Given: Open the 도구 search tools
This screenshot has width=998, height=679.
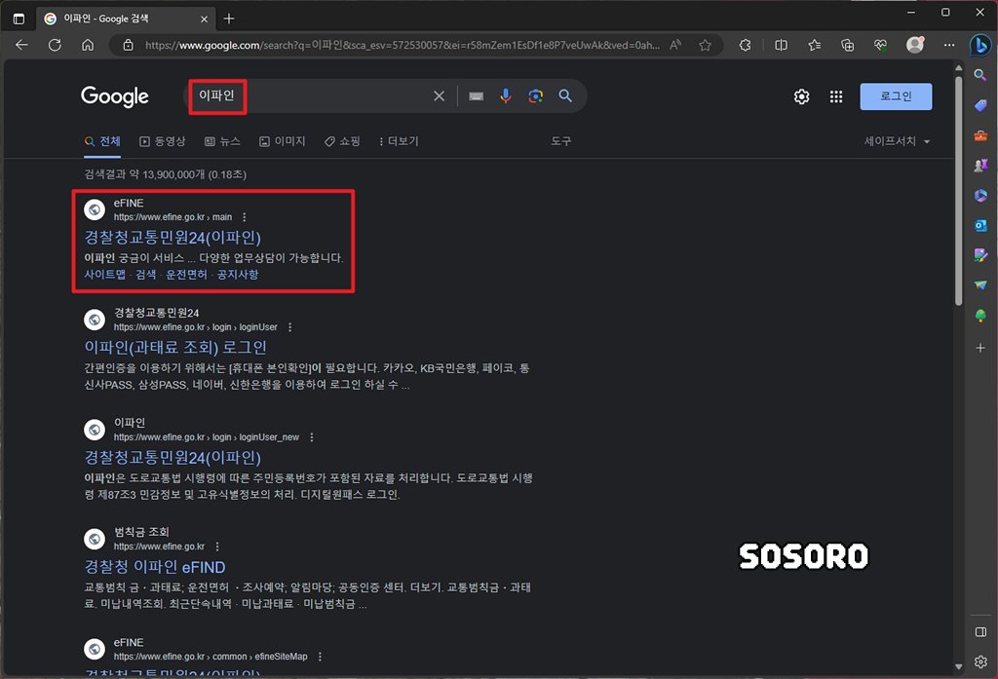Looking at the screenshot, I should (560, 141).
